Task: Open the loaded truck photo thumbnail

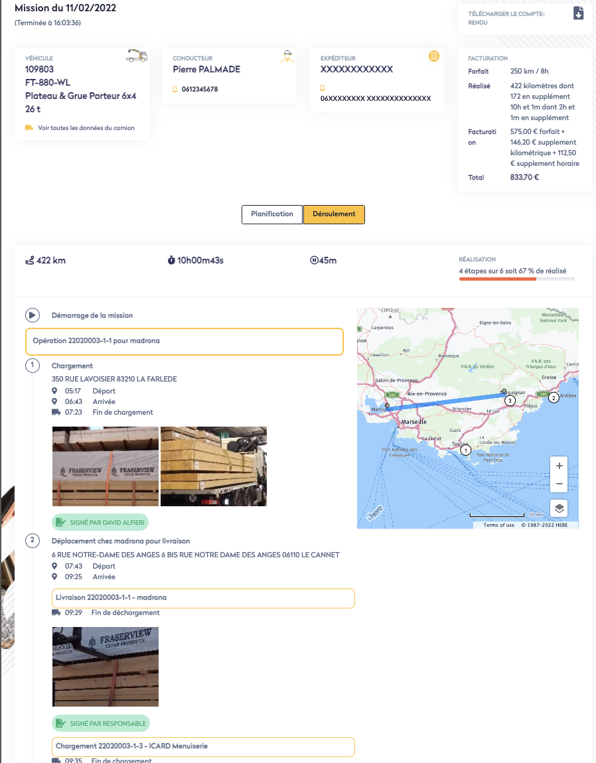Action: click(x=214, y=466)
